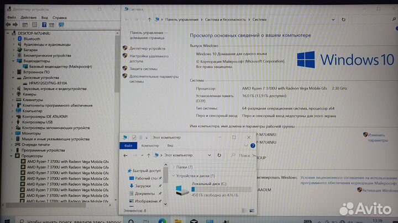Image resolution: width=398 pixels, height=223 pixels.
Task: Open File Explorer from the taskbar
Action: pos(178,221)
